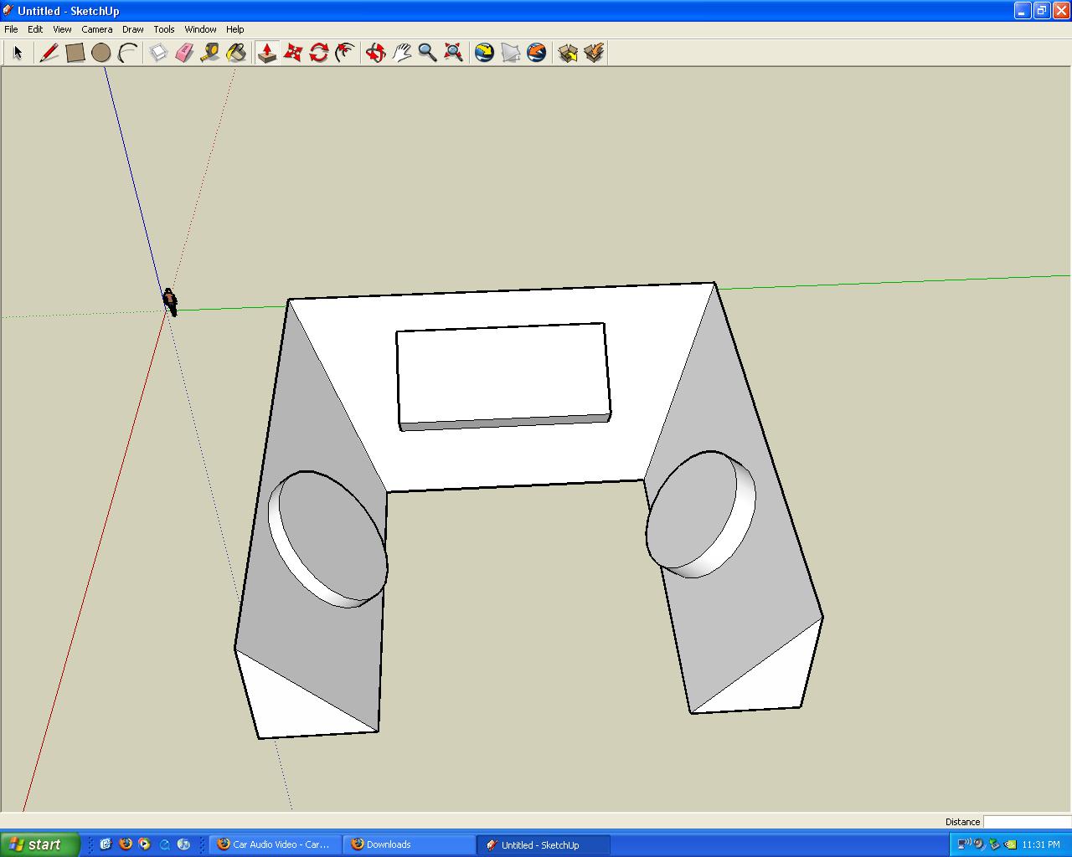Choose the Rectangle drawing tool

(x=75, y=53)
